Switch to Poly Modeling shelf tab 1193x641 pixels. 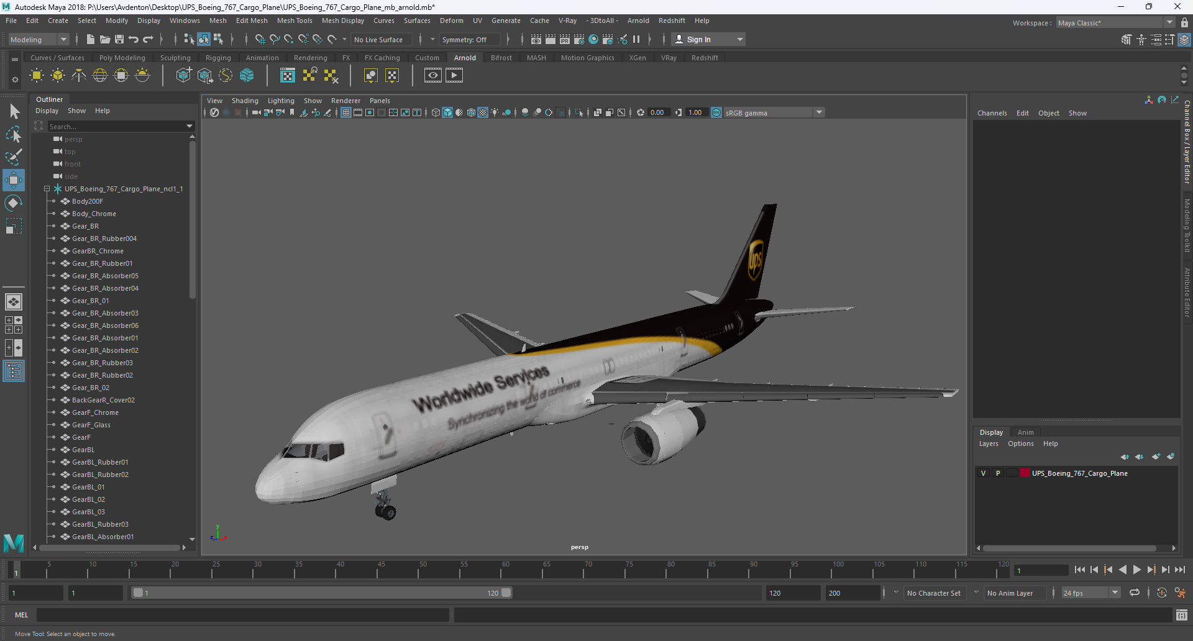tap(122, 58)
